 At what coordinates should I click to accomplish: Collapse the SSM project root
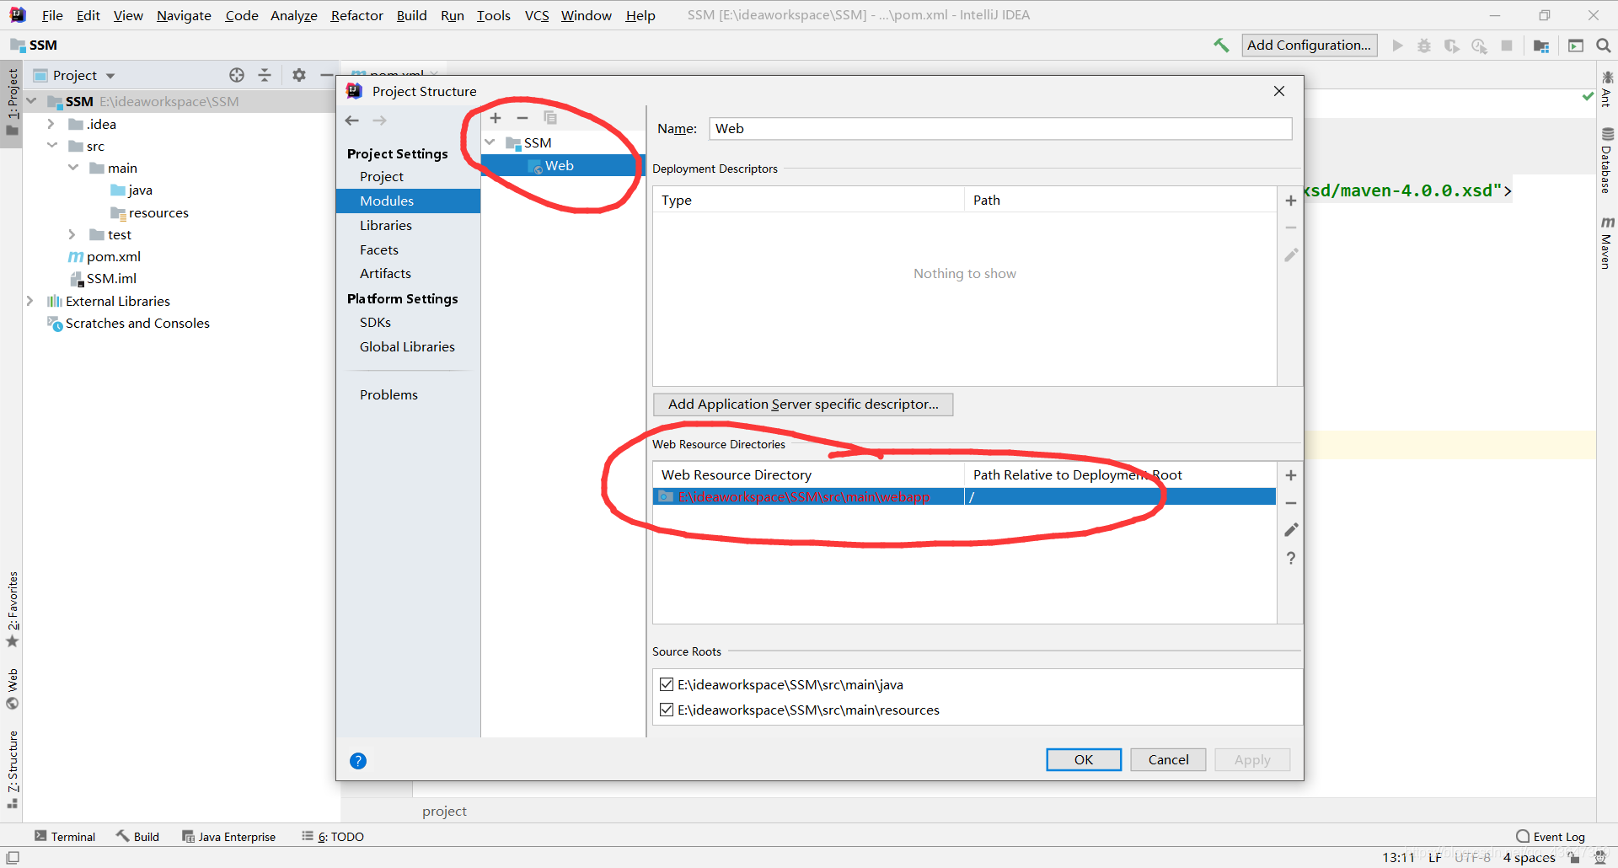[31, 101]
